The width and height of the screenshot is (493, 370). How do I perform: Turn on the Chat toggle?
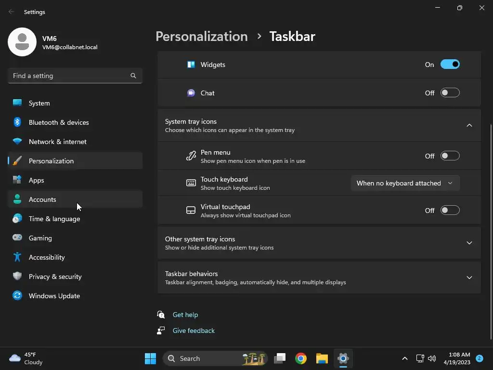[450, 93]
